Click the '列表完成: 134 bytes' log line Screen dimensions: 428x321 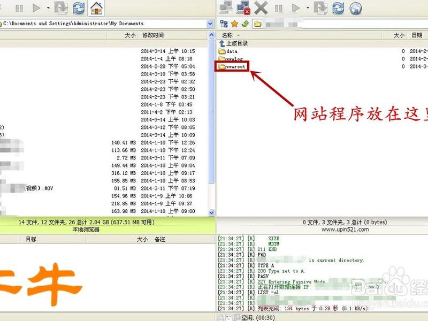click(293, 309)
